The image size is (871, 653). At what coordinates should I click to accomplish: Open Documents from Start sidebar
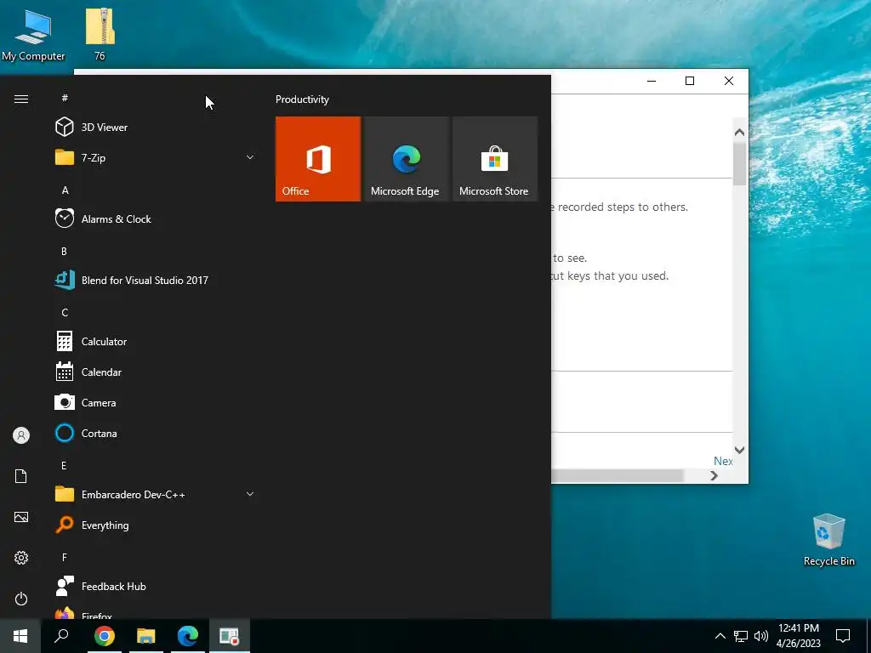tap(21, 476)
